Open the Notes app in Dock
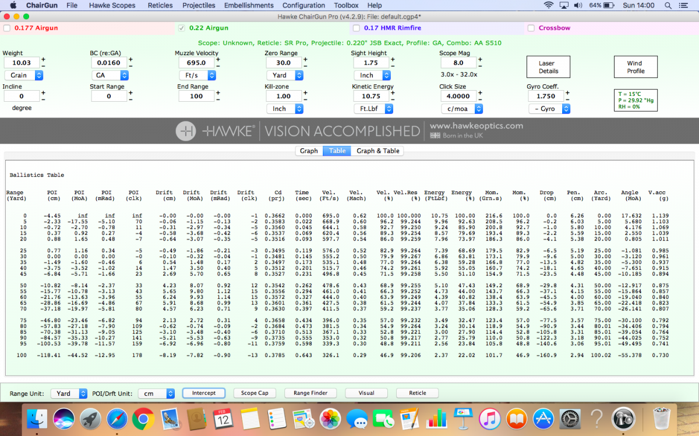 [x=249, y=418]
